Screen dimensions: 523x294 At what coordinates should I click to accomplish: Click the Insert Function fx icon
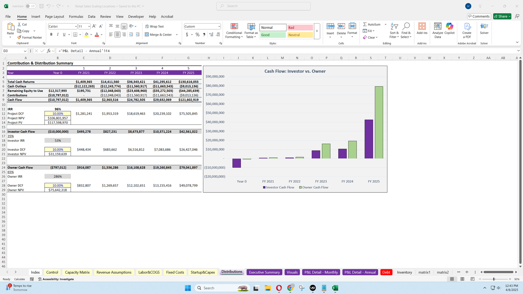(x=49, y=51)
